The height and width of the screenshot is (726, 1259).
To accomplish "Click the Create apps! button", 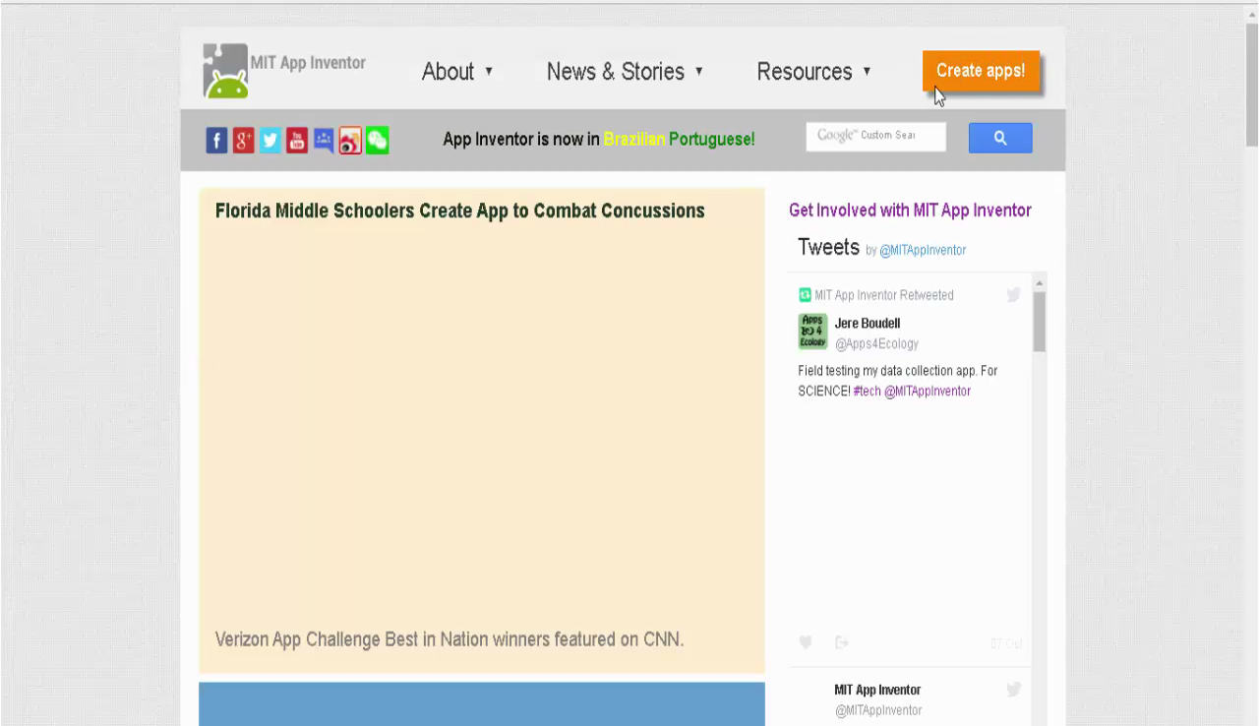I will tap(981, 71).
